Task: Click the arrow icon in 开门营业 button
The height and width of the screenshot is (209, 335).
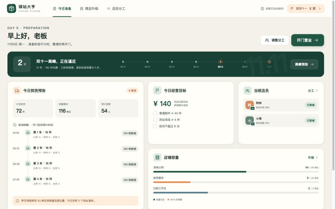Action: tap(316, 40)
